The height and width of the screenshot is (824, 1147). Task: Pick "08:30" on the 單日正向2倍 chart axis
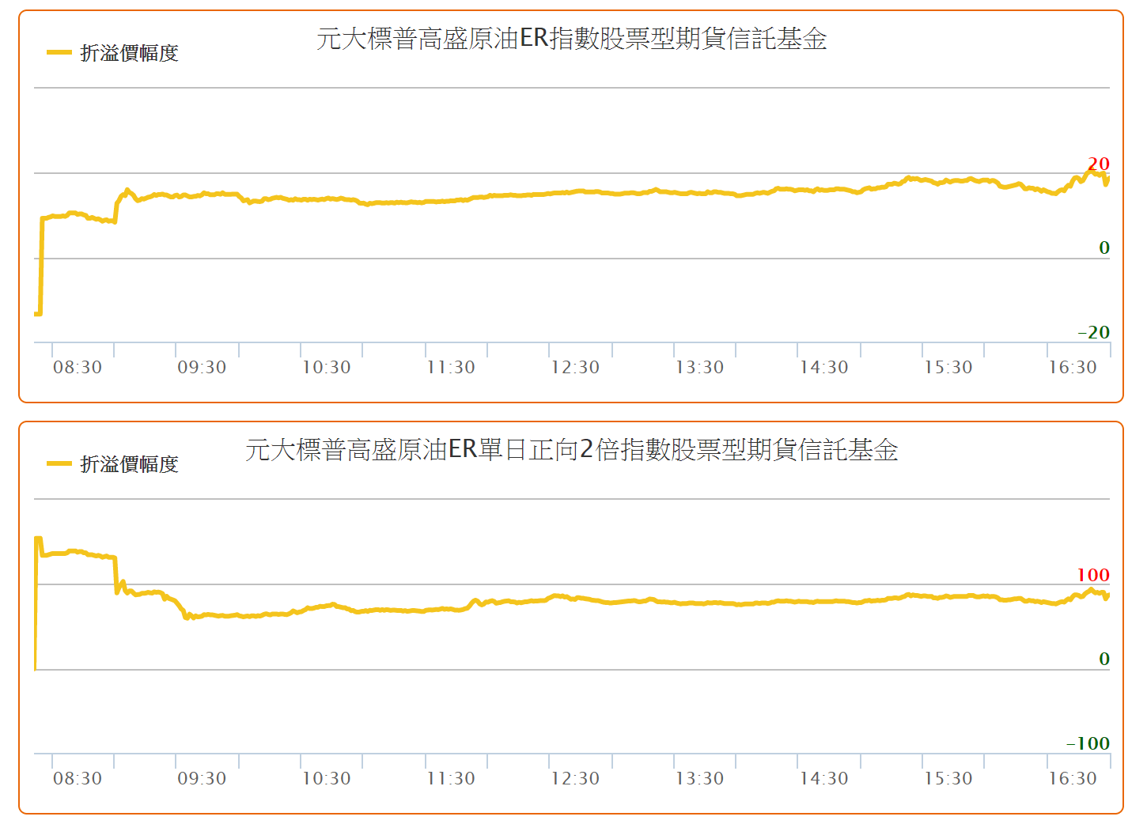78,778
